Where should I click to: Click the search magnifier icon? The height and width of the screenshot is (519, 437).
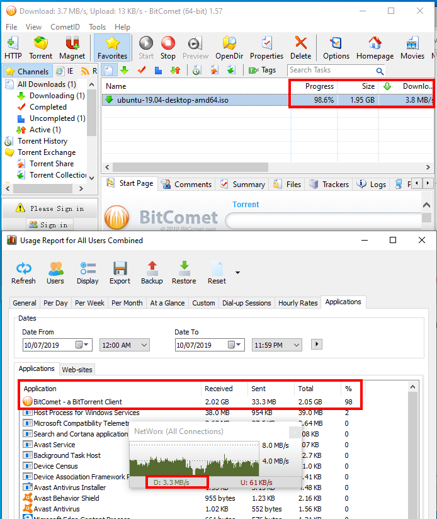click(x=380, y=71)
